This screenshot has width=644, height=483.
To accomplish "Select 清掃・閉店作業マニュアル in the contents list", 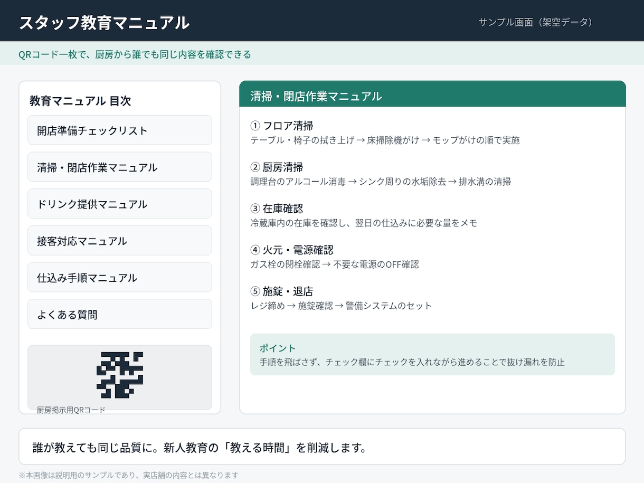I will [120, 167].
